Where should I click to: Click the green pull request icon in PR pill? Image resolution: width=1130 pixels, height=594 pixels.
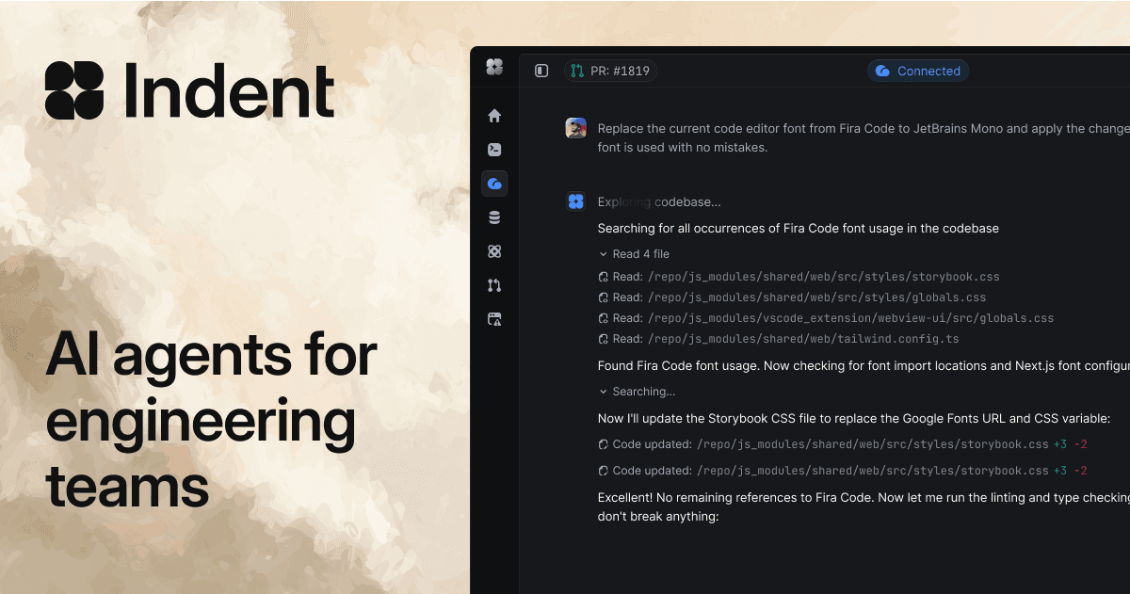pos(577,71)
